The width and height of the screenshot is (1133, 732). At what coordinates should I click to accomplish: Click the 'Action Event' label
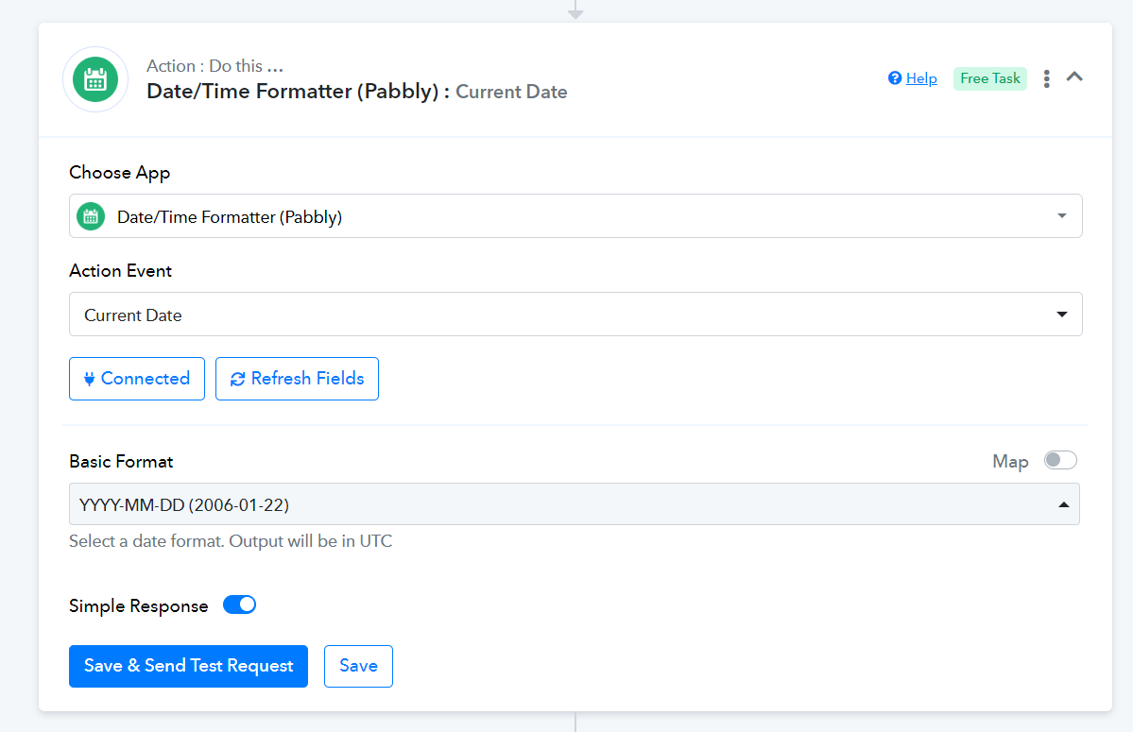click(121, 271)
